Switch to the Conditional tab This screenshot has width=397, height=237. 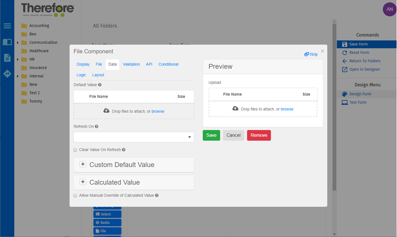[168, 64]
